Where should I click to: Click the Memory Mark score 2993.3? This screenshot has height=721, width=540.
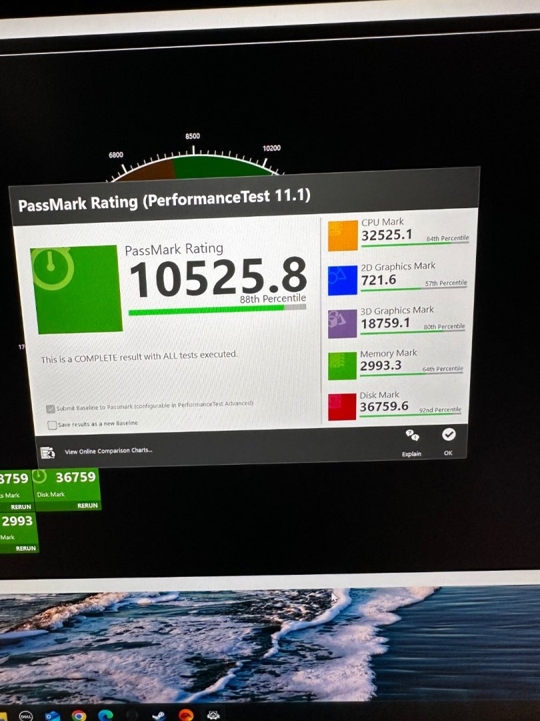click(381, 366)
